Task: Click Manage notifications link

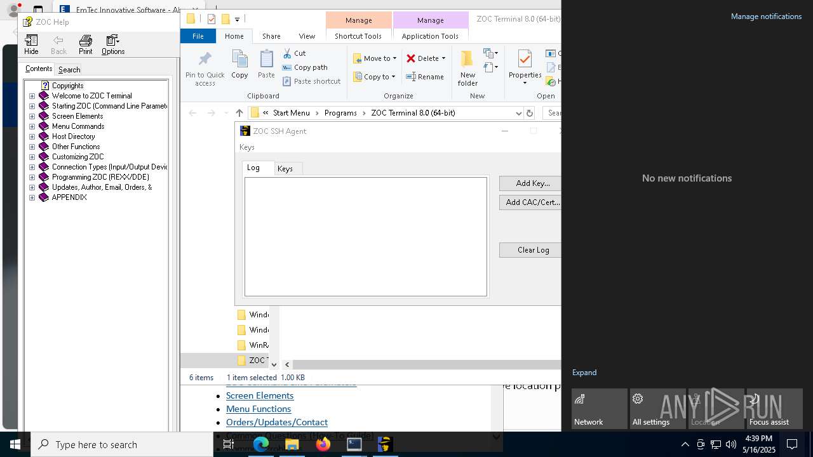Action: (766, 17)
